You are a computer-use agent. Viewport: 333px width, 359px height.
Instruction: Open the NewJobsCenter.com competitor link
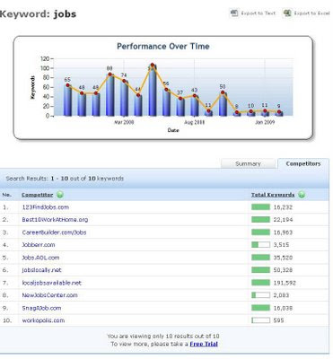(x=49, y=295)
